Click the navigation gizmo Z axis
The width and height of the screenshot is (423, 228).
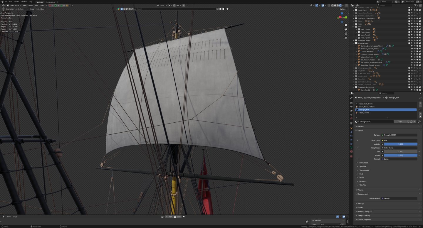342,13
